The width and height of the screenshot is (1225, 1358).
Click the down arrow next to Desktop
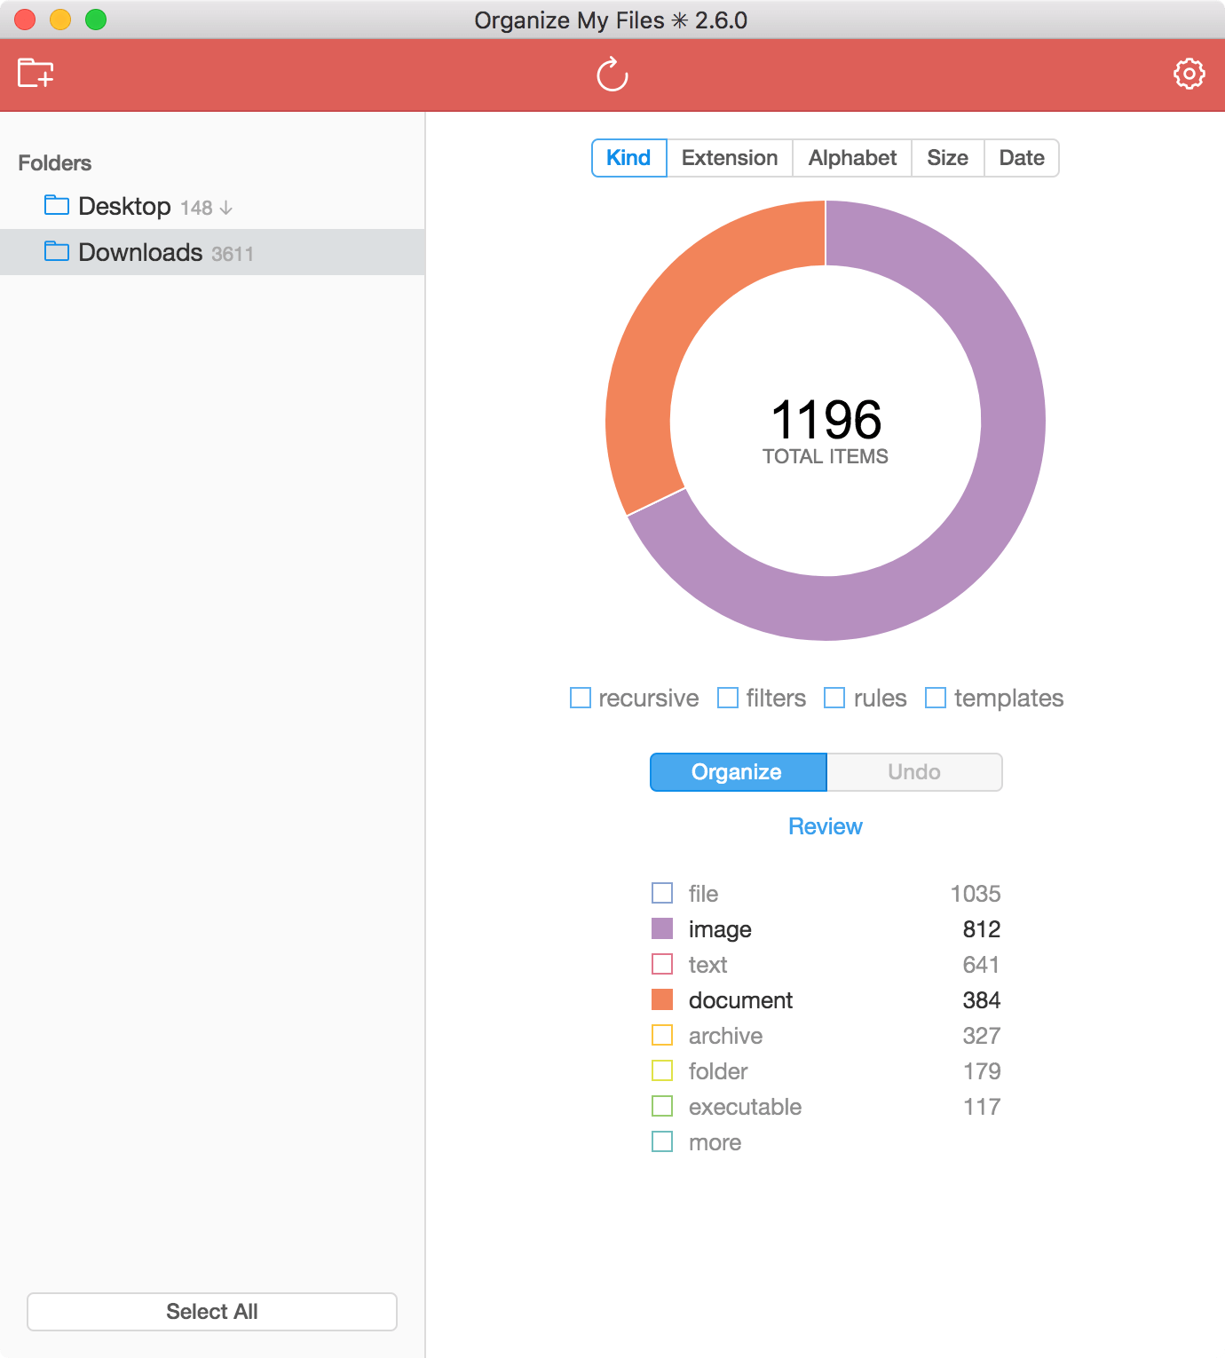tap(226, 208)
